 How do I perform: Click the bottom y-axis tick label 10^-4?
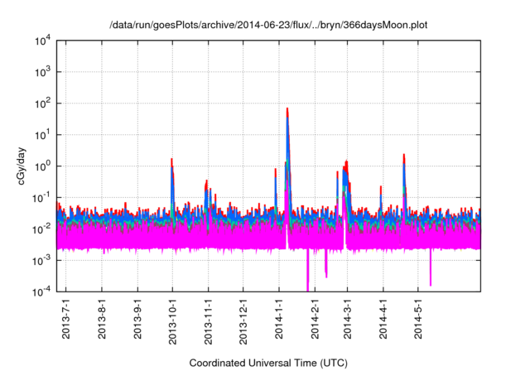click(x=41, y=291)
